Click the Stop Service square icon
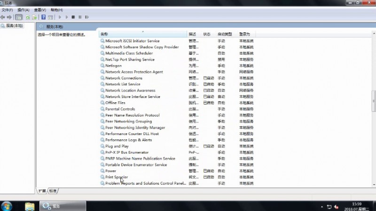The height and width of the screenshot is (211, 376). tap(73, 17)
